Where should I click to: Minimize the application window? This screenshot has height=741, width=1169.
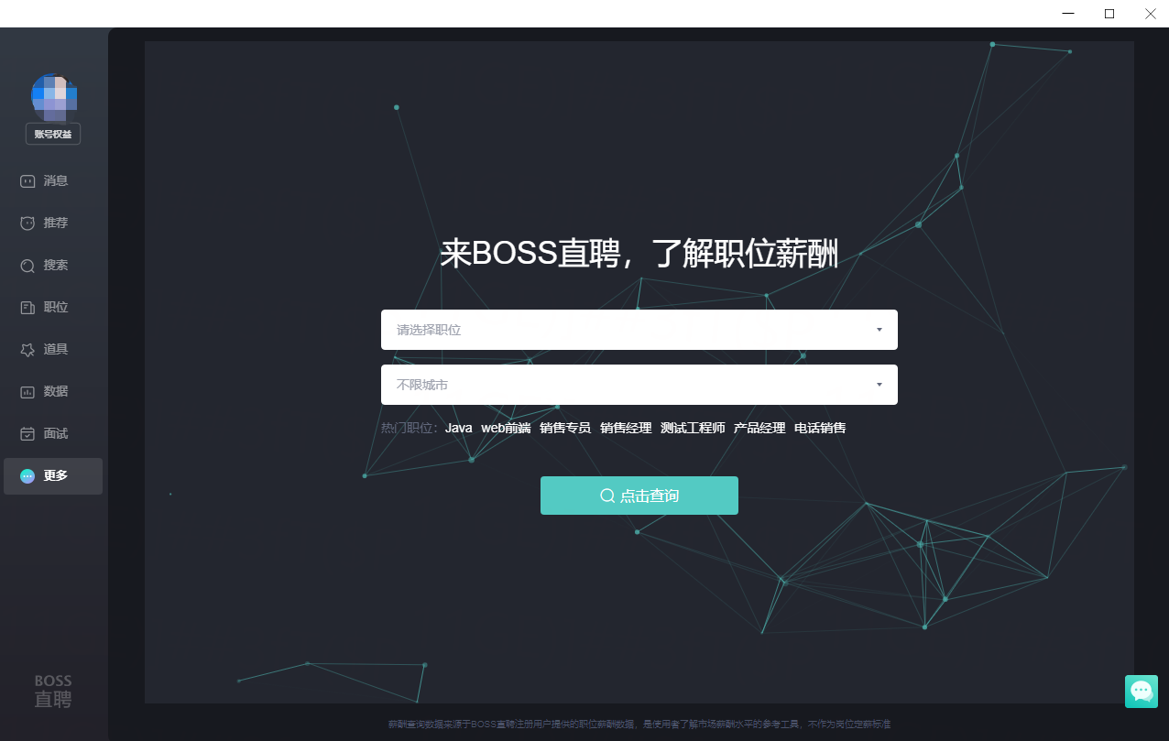tap(1068, 14)
